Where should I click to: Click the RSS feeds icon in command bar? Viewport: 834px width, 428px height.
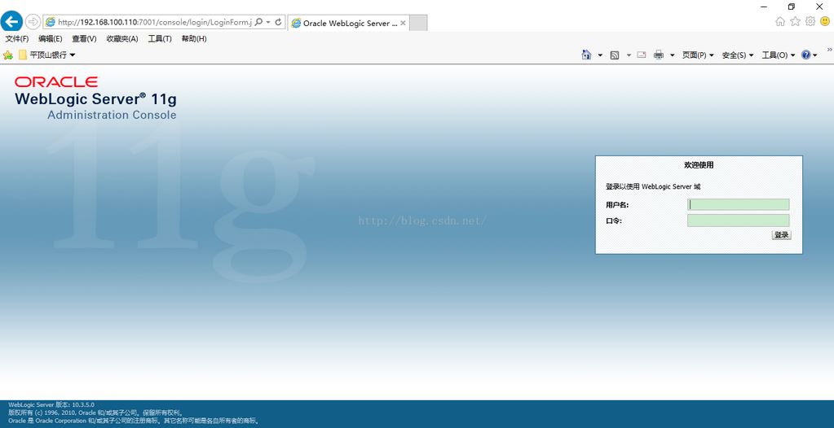[x=615, y=55]
